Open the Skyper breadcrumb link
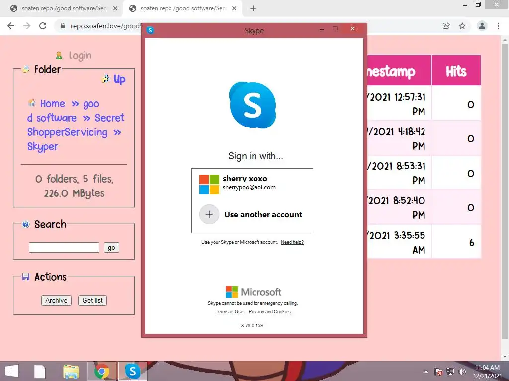This screenshot has width=509, height=381. (43, 147)
